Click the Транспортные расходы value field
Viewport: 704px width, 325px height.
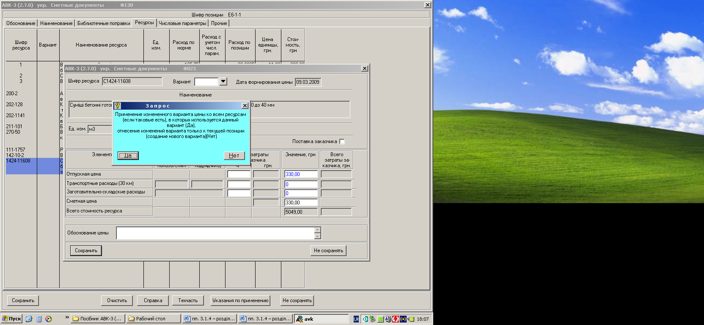[301, 185]
